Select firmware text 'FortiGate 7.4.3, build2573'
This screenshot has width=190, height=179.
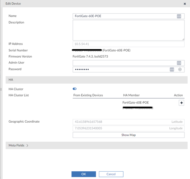(x=90, y=56)
